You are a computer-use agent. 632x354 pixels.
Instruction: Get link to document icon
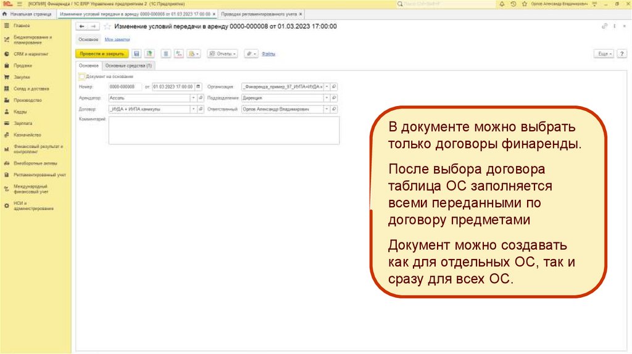pyautogui.click(x=605, y=27)
